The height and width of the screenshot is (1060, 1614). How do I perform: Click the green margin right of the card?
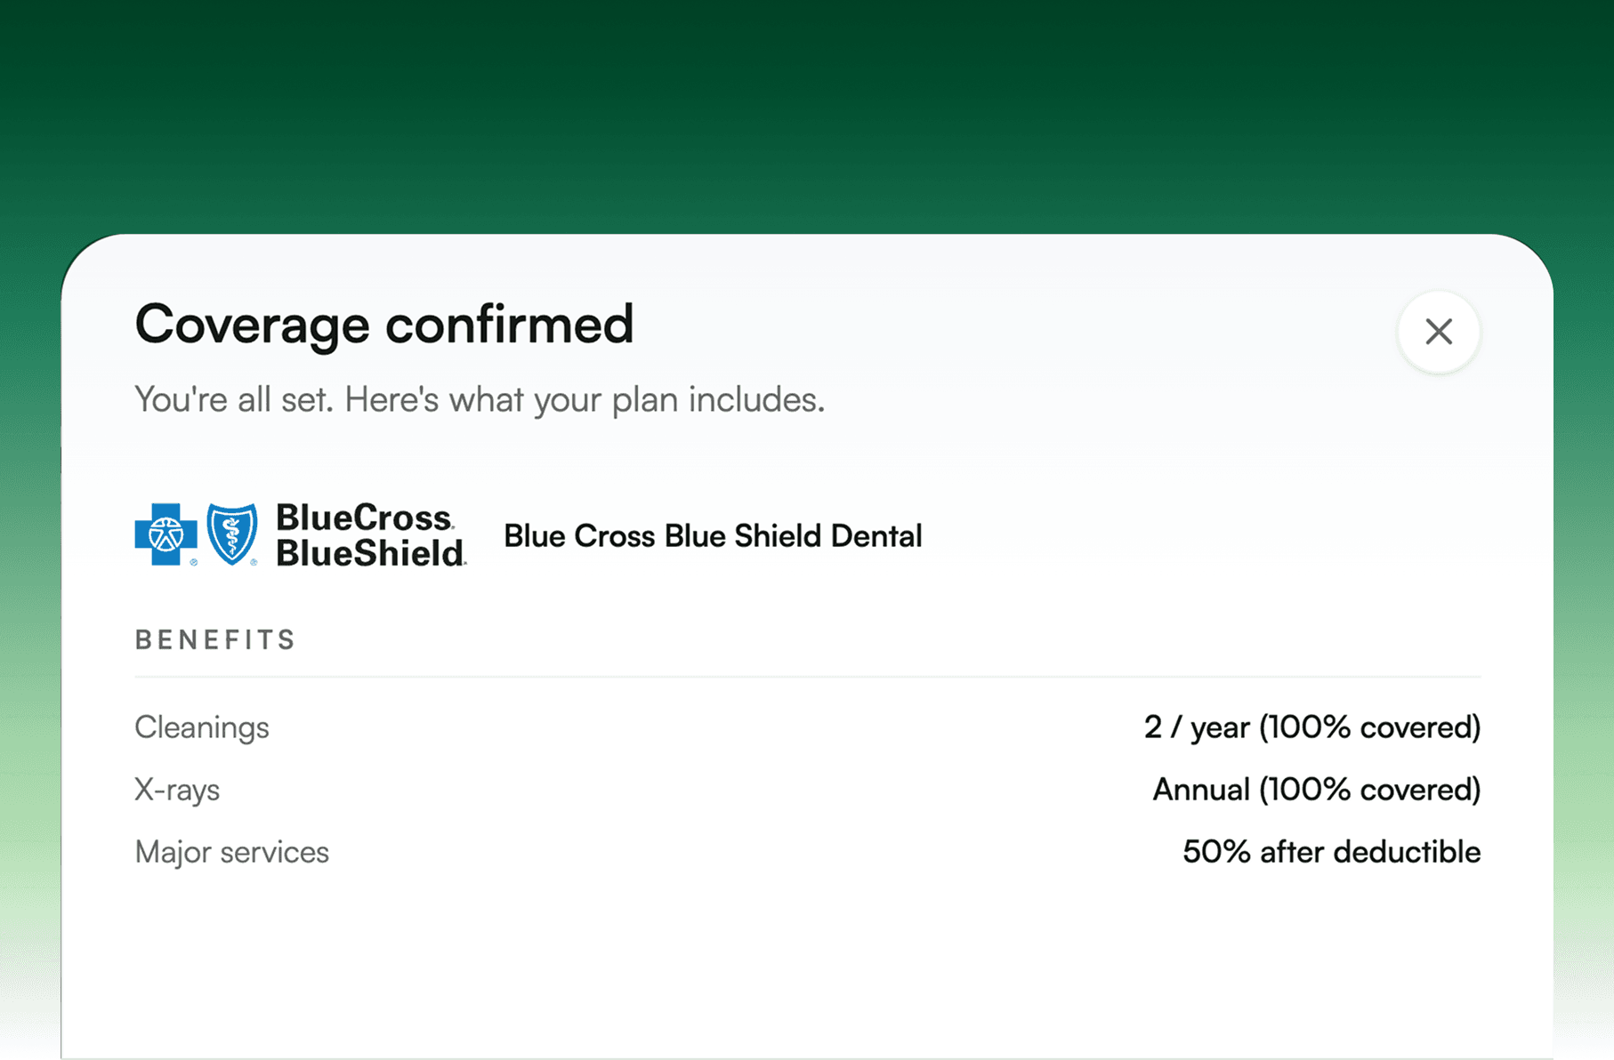(x=1584, y=622)
